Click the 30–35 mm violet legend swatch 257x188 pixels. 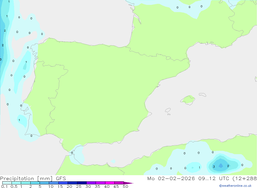click(91, 183)
